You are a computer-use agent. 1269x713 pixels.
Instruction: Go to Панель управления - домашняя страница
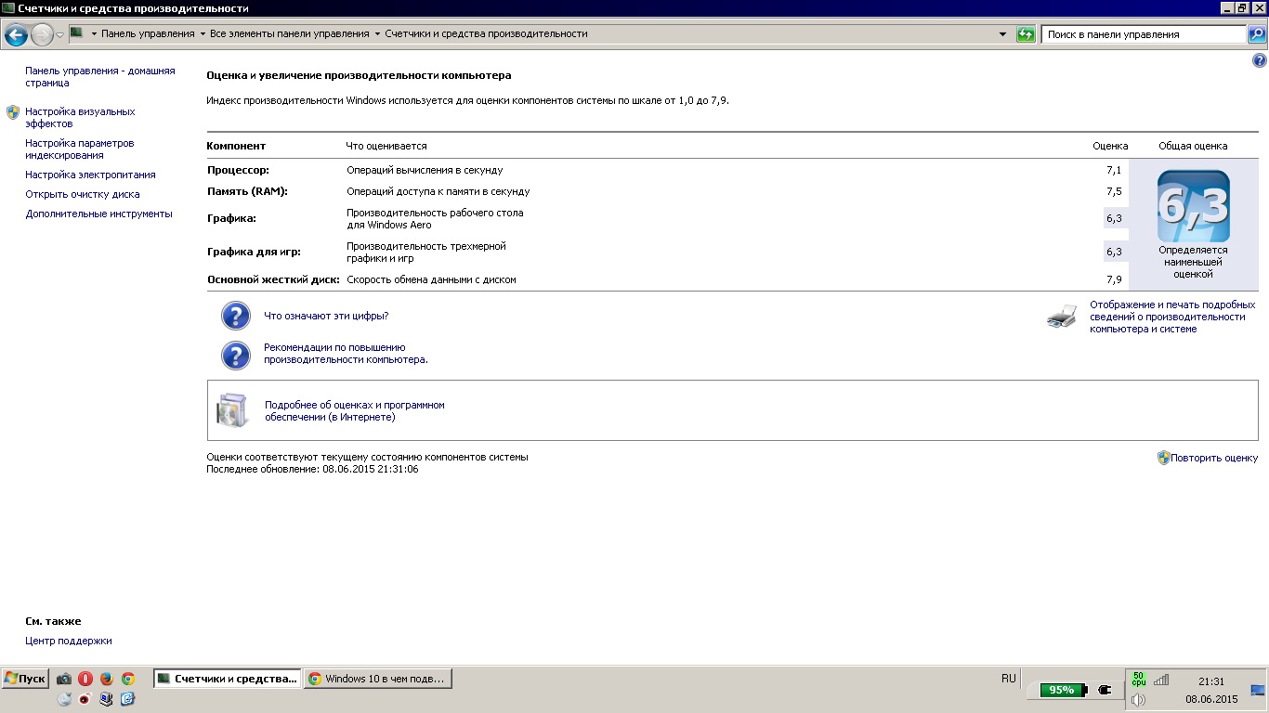click(x=99, y=76)
